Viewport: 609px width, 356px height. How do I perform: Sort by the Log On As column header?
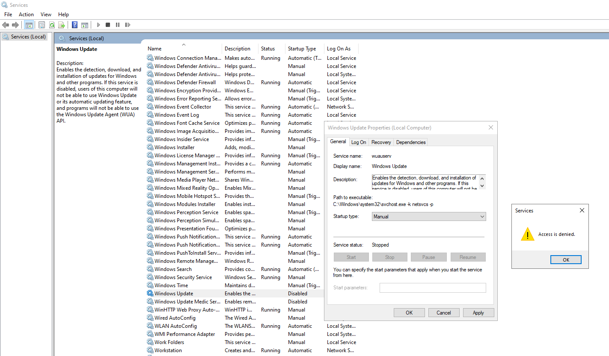[x=341, y=49]
